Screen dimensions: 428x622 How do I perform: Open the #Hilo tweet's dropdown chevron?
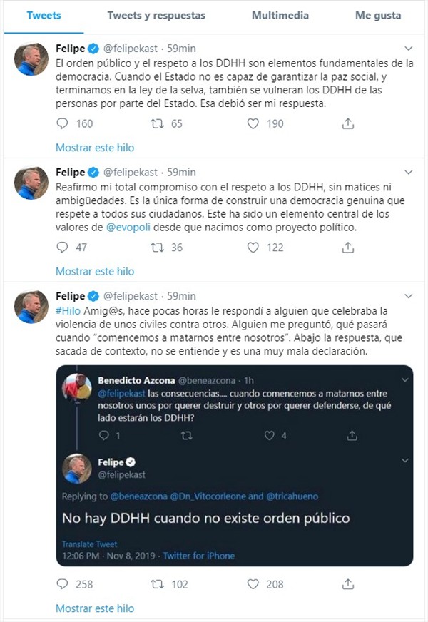(409, 296)
